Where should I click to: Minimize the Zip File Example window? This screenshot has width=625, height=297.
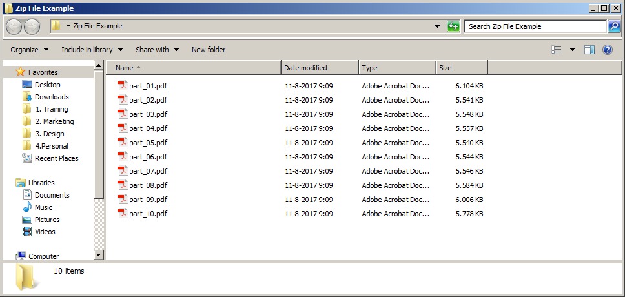pyautogui.click(x=594, y=8)
